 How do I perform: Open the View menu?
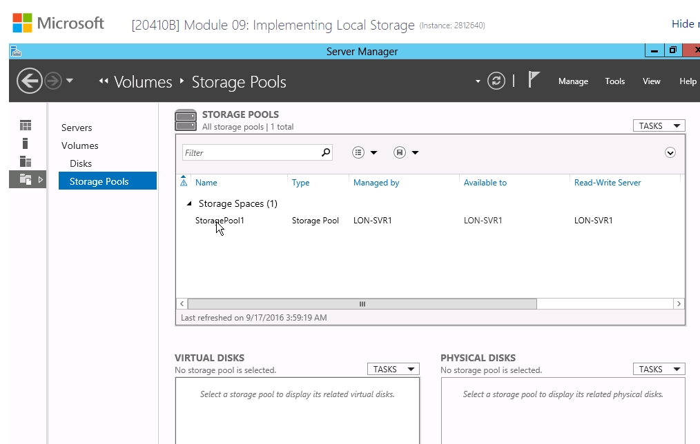652,81
